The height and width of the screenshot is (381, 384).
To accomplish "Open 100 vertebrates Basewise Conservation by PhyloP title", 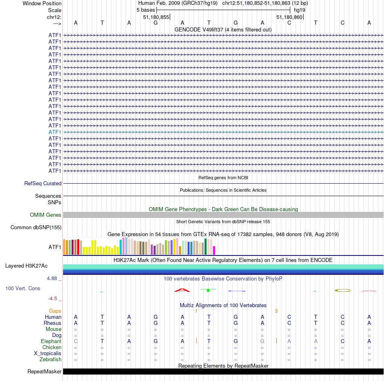I will [223, 279].
